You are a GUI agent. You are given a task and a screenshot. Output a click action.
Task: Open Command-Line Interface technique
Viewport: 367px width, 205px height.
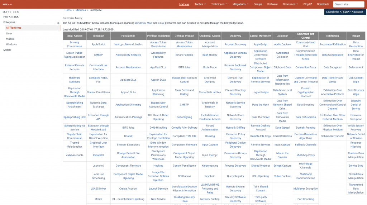click(98, 67)
